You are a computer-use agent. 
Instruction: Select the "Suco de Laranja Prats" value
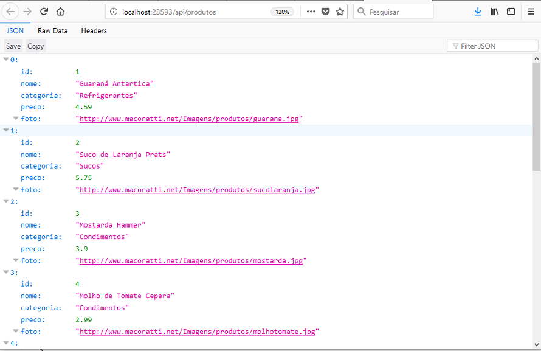(123, 155)
